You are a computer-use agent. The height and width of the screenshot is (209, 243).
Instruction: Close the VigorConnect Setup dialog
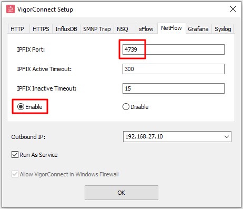point(233,9)
